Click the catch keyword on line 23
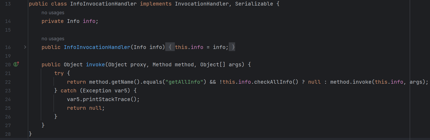 pyautogui.click(x=68, y=91)
